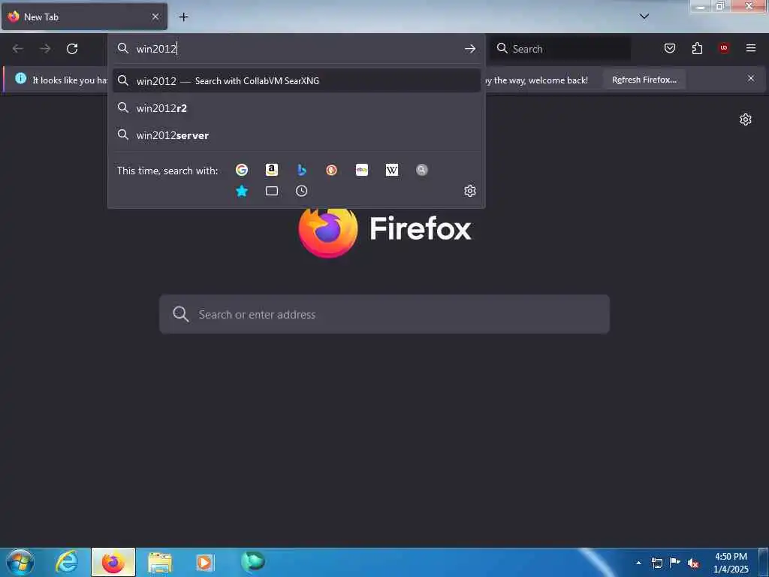This screenshot has width=769, height=577.
Task: Search with Google engine icon
Action: tap(242, 170)
